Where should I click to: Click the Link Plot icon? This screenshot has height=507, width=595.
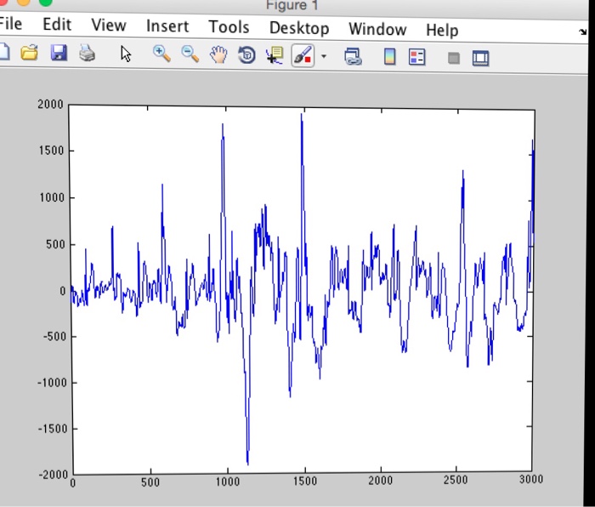353,57
